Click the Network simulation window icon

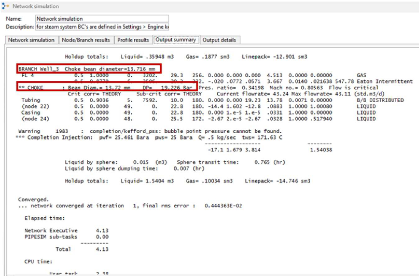click(5, 6)
